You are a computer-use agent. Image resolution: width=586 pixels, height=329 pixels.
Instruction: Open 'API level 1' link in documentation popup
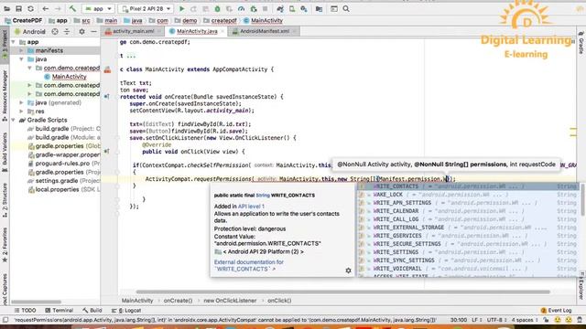pos(251,207)
